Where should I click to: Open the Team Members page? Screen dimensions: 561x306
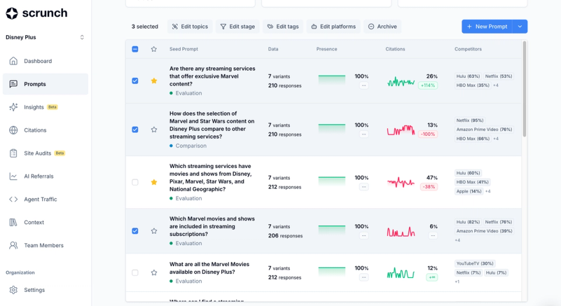[x=43, y=245]
